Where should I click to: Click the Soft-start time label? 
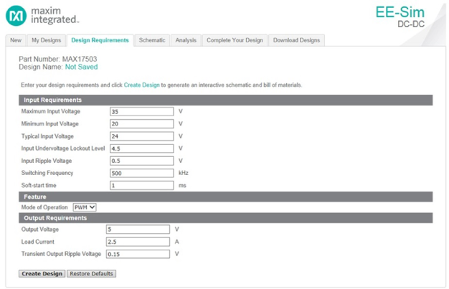pos(39,185)
